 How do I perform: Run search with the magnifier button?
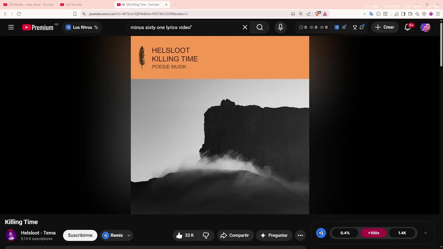[x=260, y=27]
